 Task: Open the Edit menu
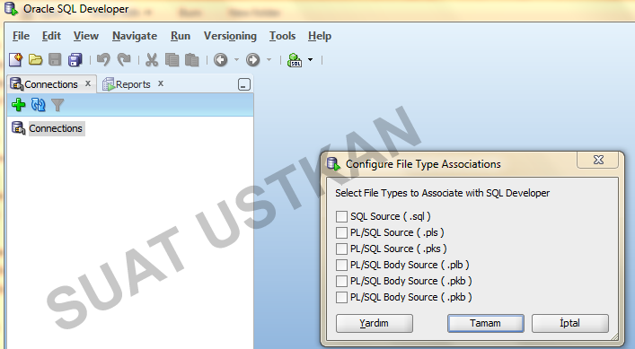click(x=51, y=36)
